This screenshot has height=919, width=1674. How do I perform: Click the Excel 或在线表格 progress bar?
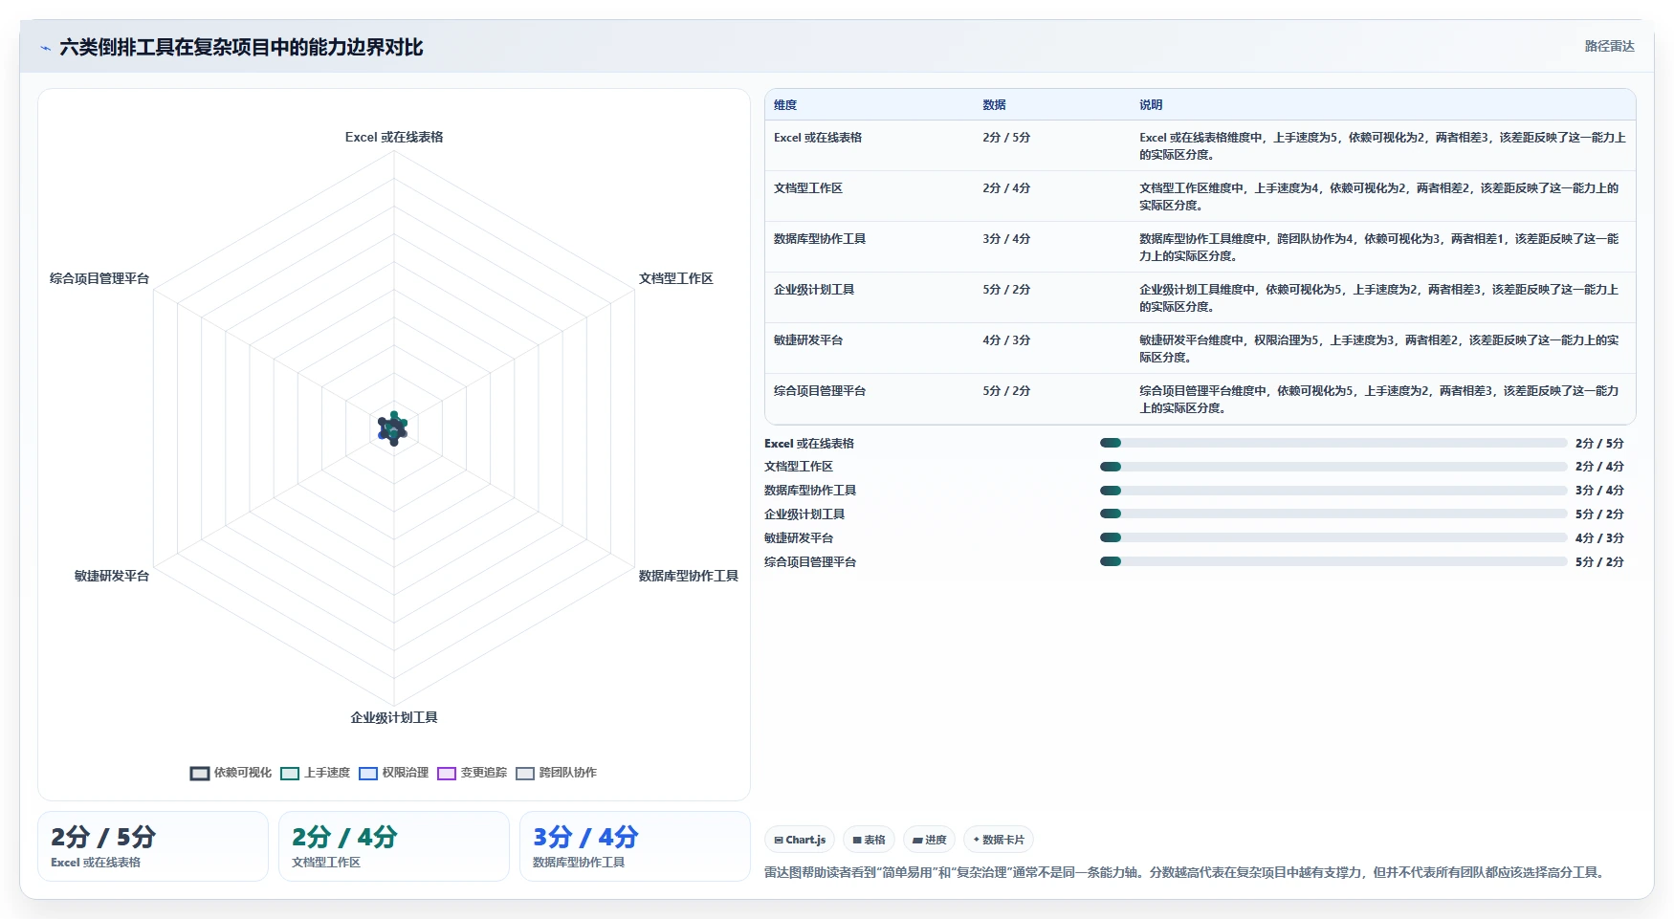(x=1333, y=443)
